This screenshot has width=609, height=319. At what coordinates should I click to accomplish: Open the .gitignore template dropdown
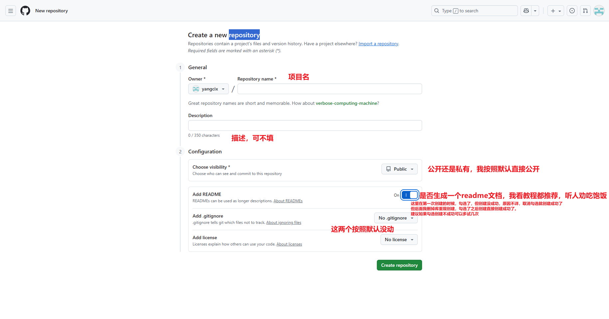tap(396, 218)
